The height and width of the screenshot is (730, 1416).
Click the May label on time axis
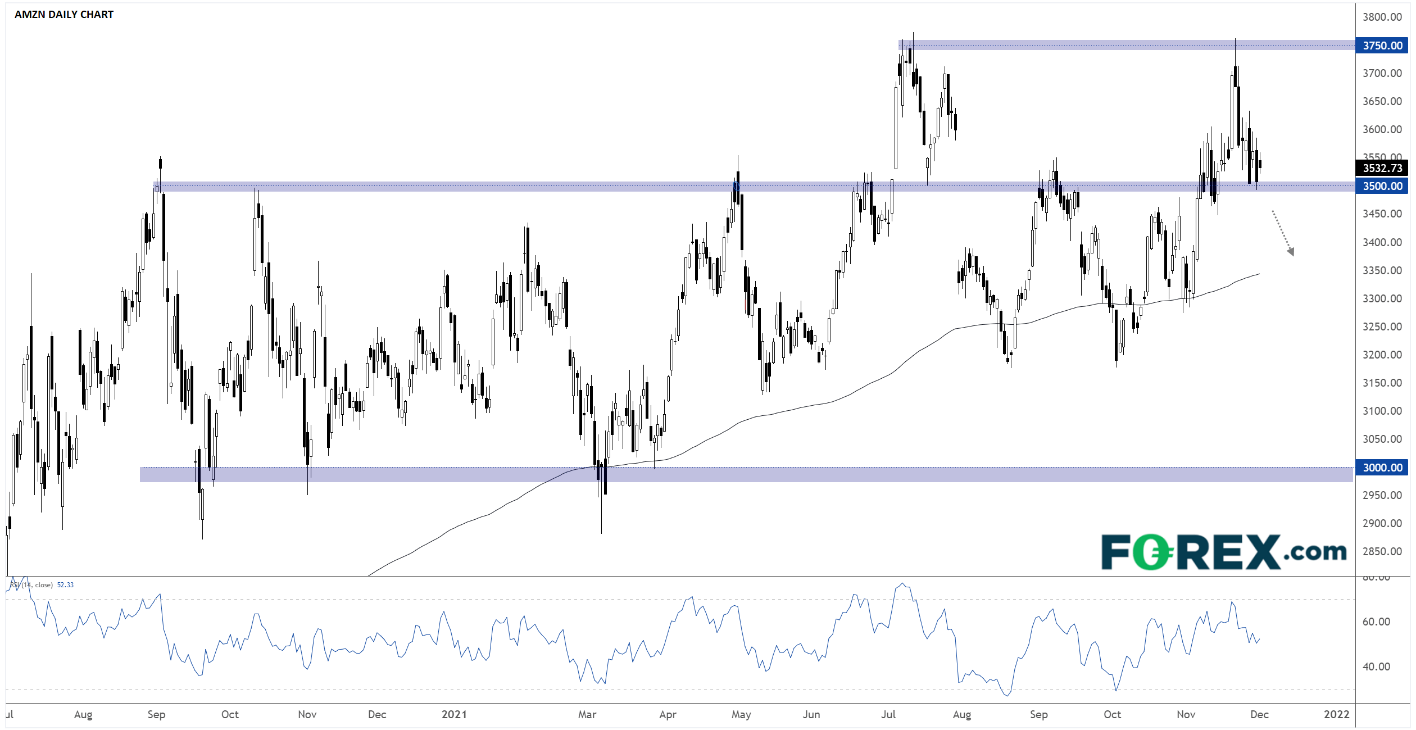coord(741,714)
